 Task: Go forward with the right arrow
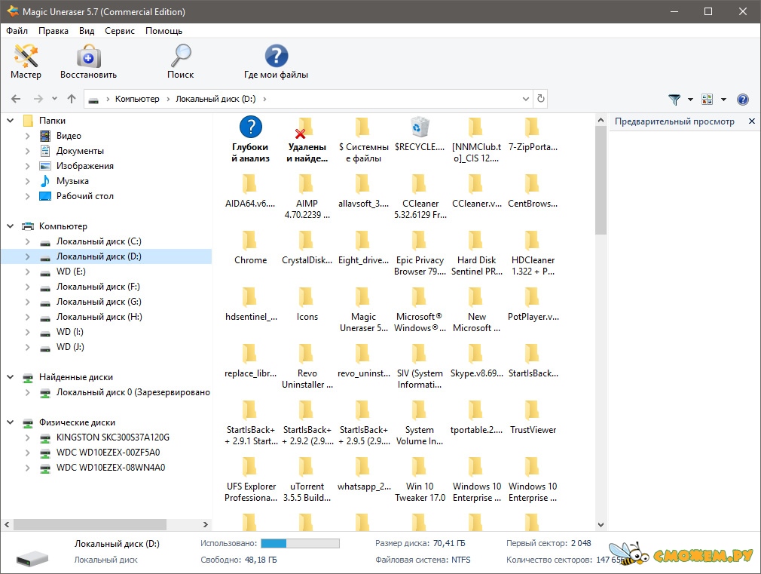coord(38,99)
